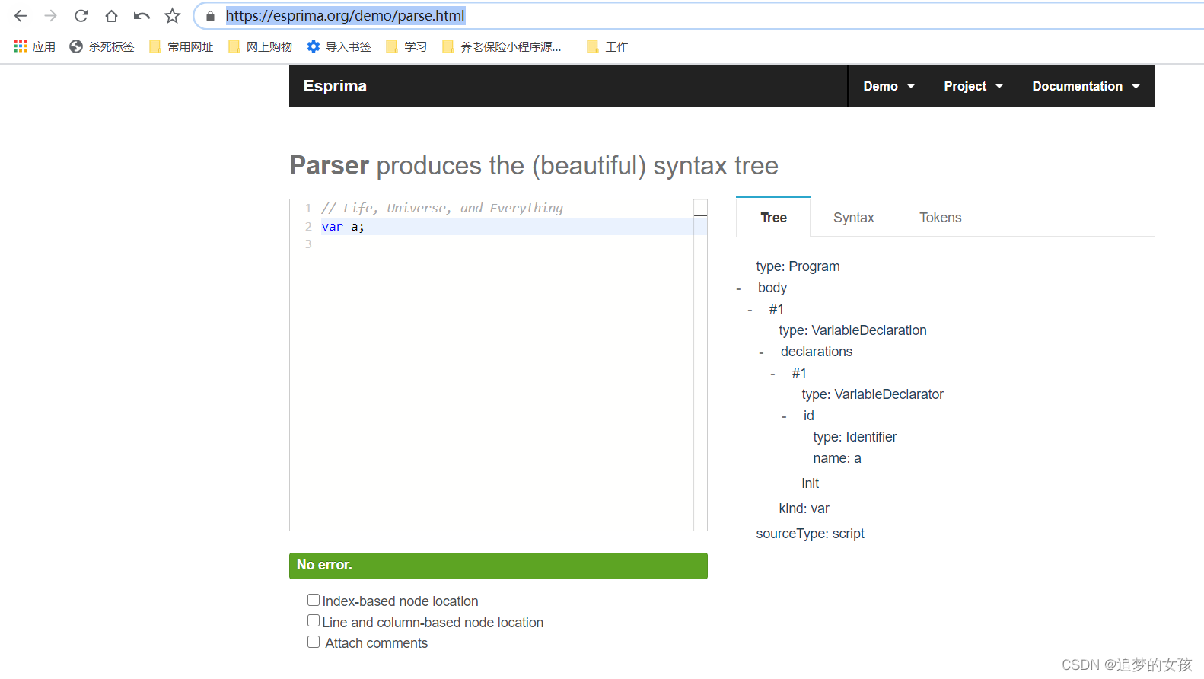The width and height of the screenshot is (1204, 679).
Task: Open the 工作 bookmark folder
Action: pyautogui.click(x=607, y=46)
